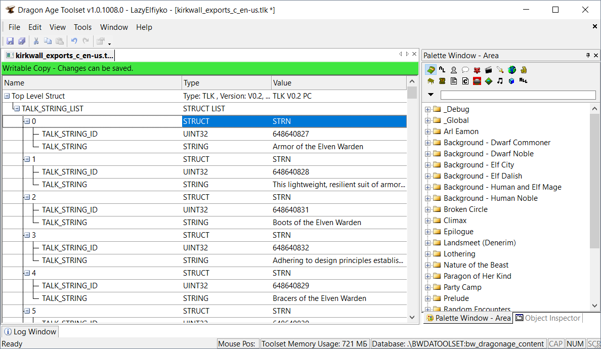Select the sword item palette icon
Screen dimensions: 601x349
(500, 70)
